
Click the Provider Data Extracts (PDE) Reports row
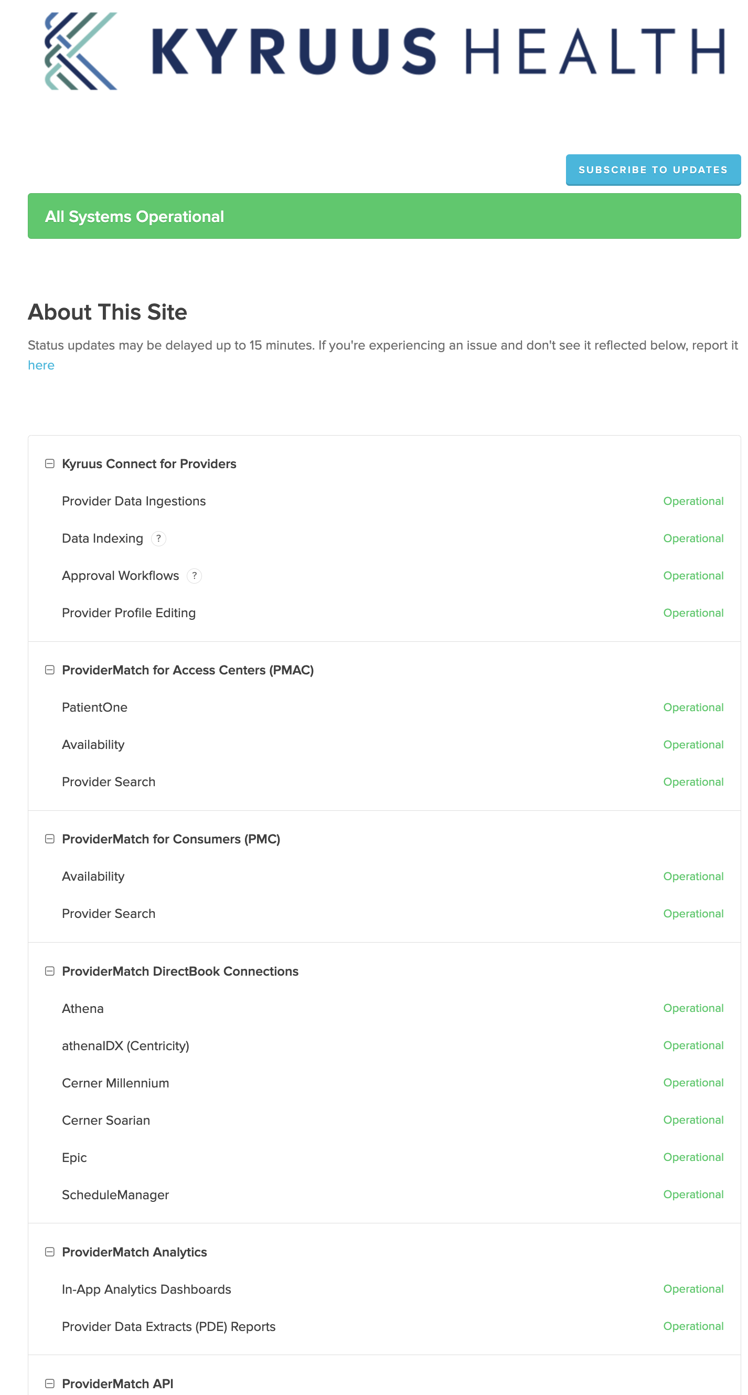pos(169,1326)
